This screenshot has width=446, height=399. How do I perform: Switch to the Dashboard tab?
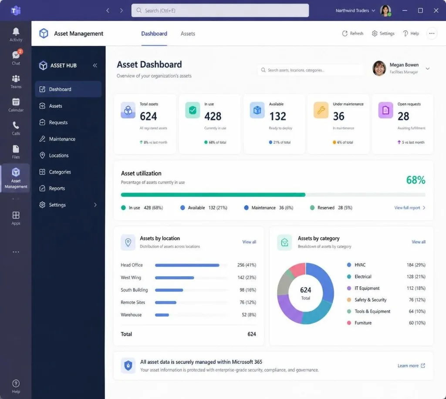pos(154,34)
